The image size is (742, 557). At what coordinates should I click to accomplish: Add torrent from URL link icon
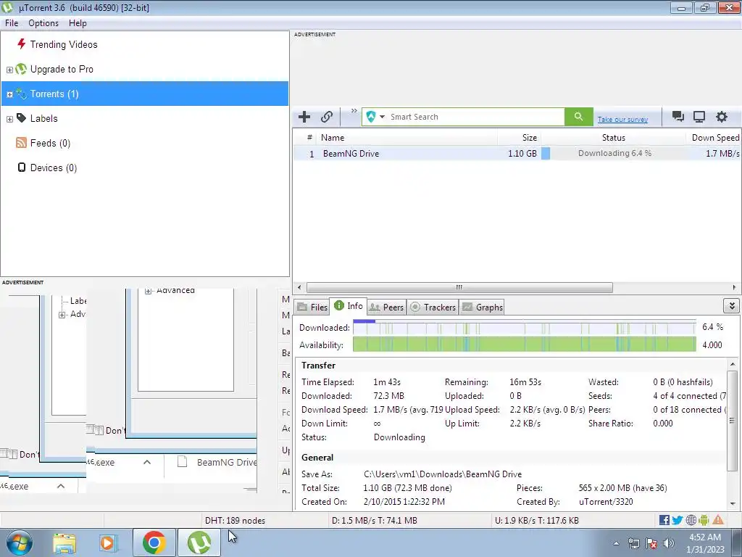327,117
